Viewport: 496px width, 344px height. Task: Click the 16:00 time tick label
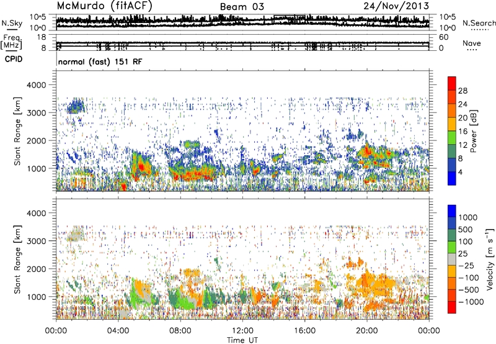pos(304,331)
